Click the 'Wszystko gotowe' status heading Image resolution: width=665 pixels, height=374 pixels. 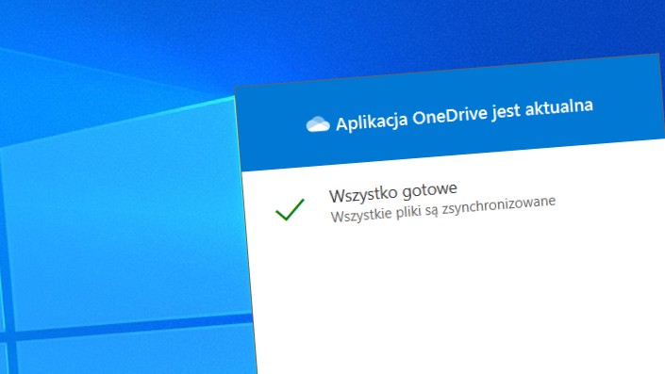pyautogui.click(x=393, y=193)
